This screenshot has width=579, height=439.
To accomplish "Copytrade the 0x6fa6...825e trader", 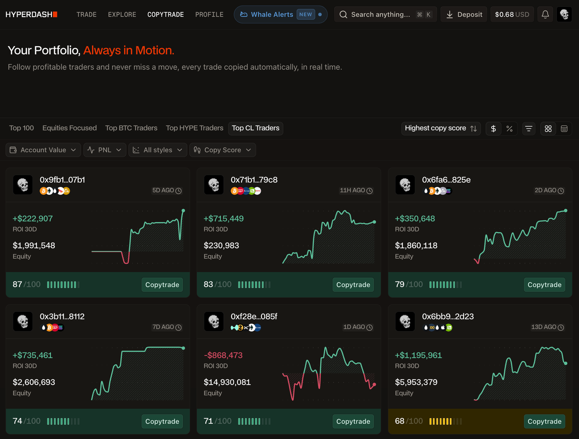I will click(545, 285).
